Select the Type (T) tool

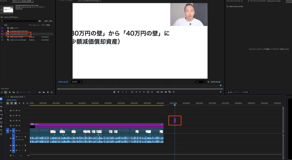tap(1, 130)
